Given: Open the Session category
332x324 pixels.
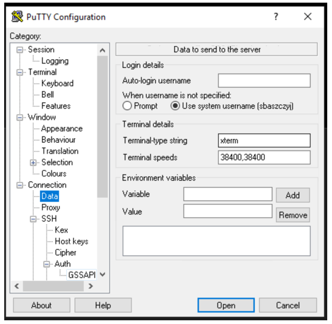Looking at the screenshot, I should [41, 50].
